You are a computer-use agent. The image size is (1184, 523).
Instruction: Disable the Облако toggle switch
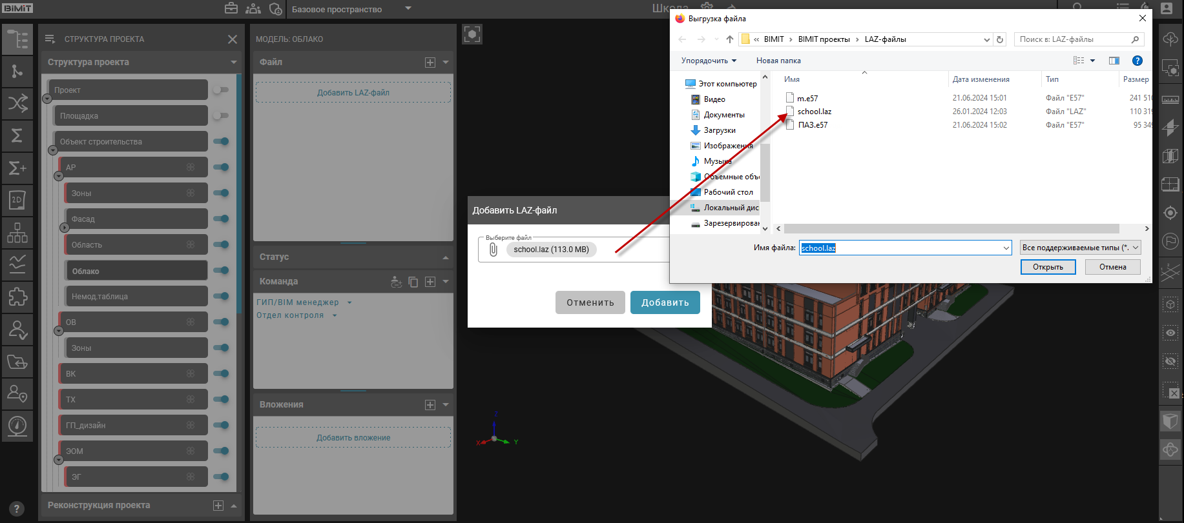click(x=221, y=270)
